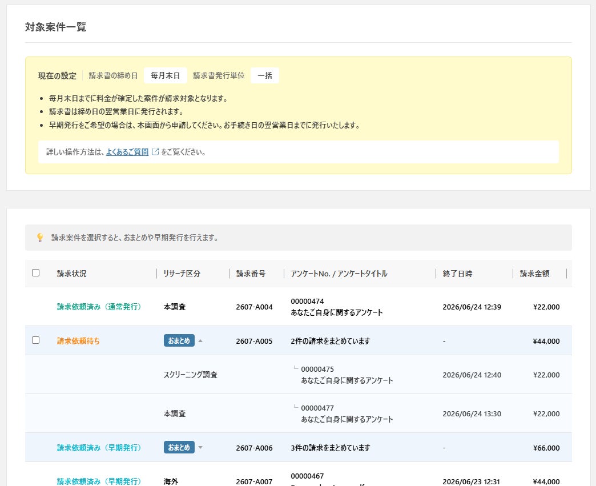Click the 一括 setting chip
Screen dimensions: 596x486
click(x=265, y=75)
